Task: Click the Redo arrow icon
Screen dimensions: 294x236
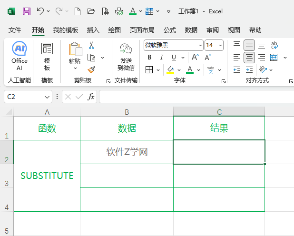Action: point(59,11)
